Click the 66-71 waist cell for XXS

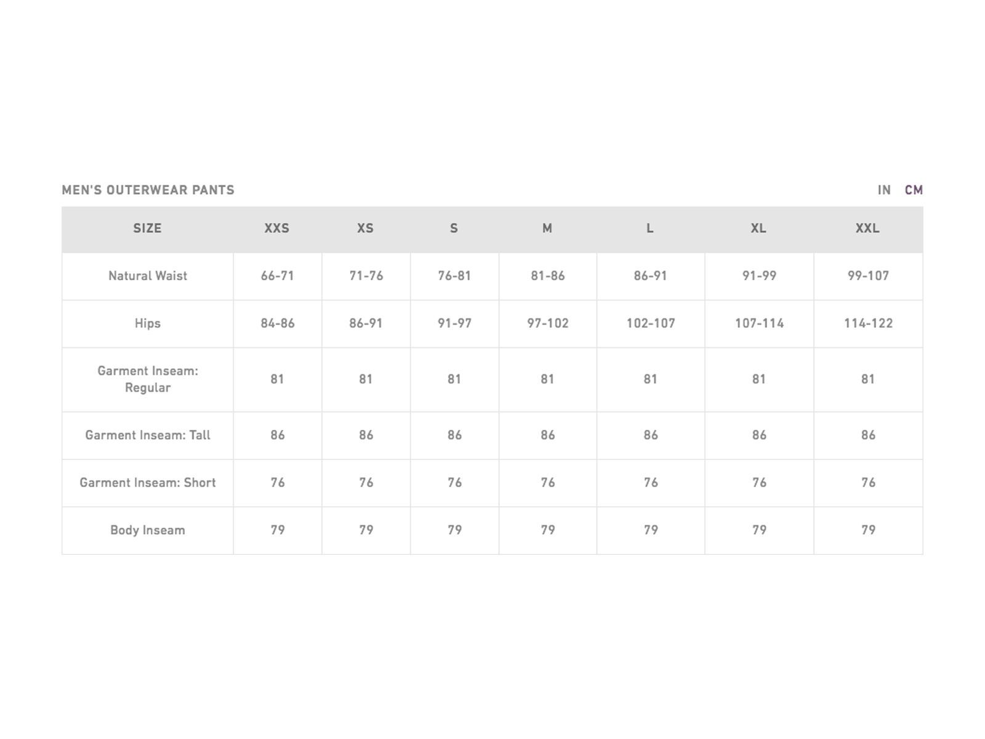278,276
